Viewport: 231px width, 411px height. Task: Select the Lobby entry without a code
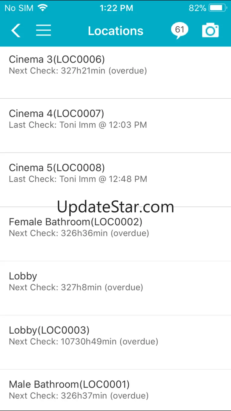point(115,288)
